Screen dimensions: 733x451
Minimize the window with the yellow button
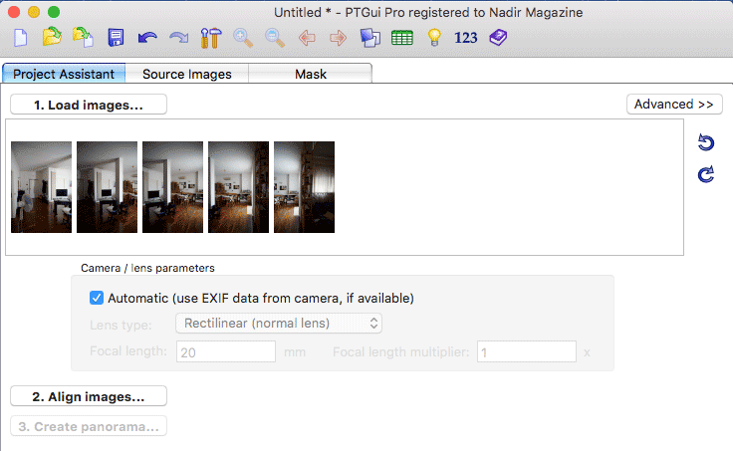tap(34, 12)
